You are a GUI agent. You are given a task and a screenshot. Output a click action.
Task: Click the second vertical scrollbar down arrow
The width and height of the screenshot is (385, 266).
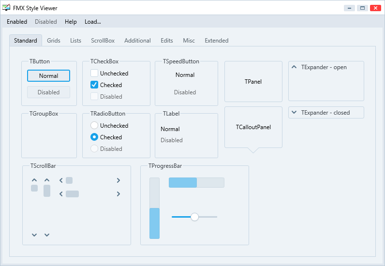click(x=47, y=235)
